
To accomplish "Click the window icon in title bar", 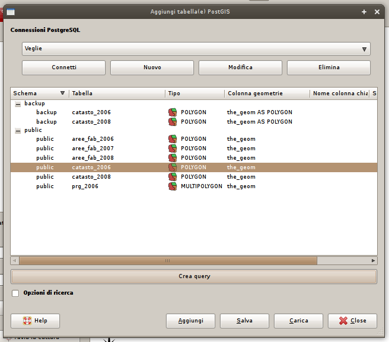I will (x=11, y=12).
